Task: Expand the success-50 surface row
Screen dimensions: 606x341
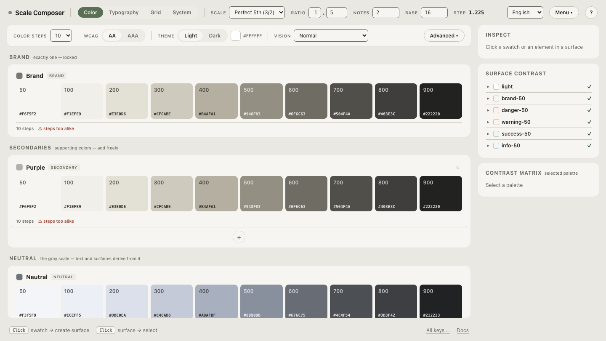Action: [488, 134]
